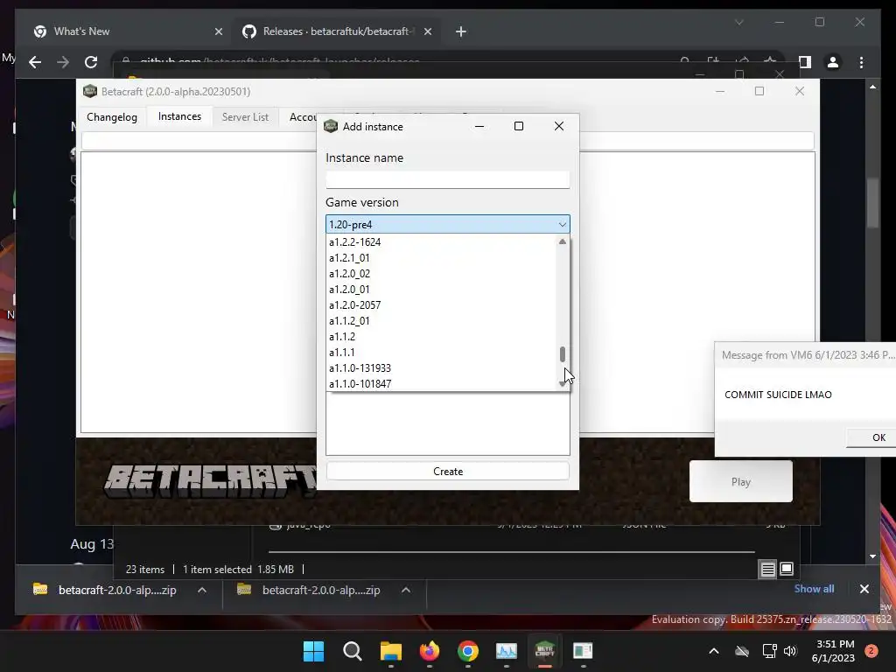Open the notification badge showing 2
The height and width of the screenshot is (672, 896).
coord(871,651)
